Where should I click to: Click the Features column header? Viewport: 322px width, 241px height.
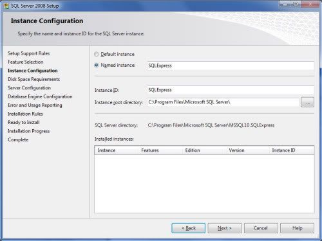160,150
